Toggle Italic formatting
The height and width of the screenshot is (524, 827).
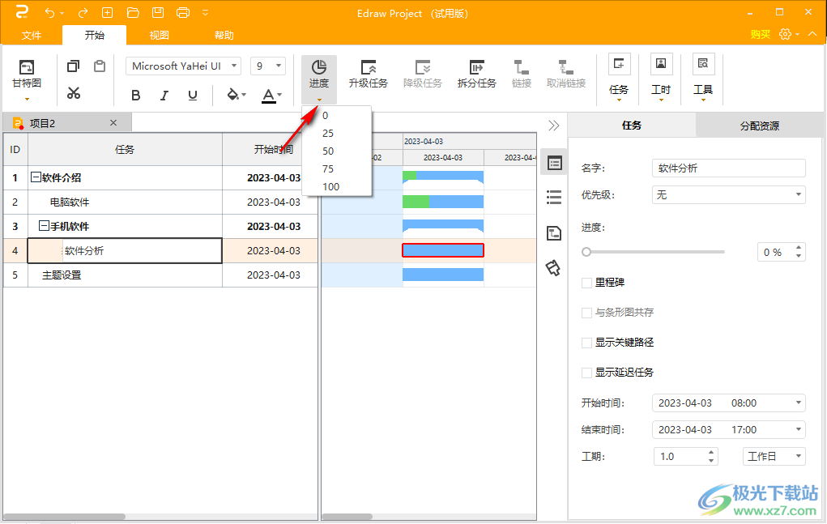[x=164, y=96]
